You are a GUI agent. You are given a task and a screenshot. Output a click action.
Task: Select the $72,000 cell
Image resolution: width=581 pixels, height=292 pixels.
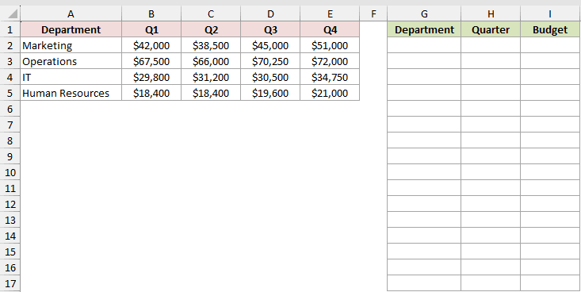(330, 61)
